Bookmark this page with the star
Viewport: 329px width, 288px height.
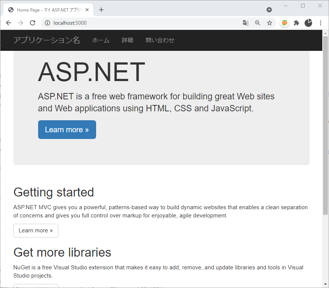click(x=270, y=23)
